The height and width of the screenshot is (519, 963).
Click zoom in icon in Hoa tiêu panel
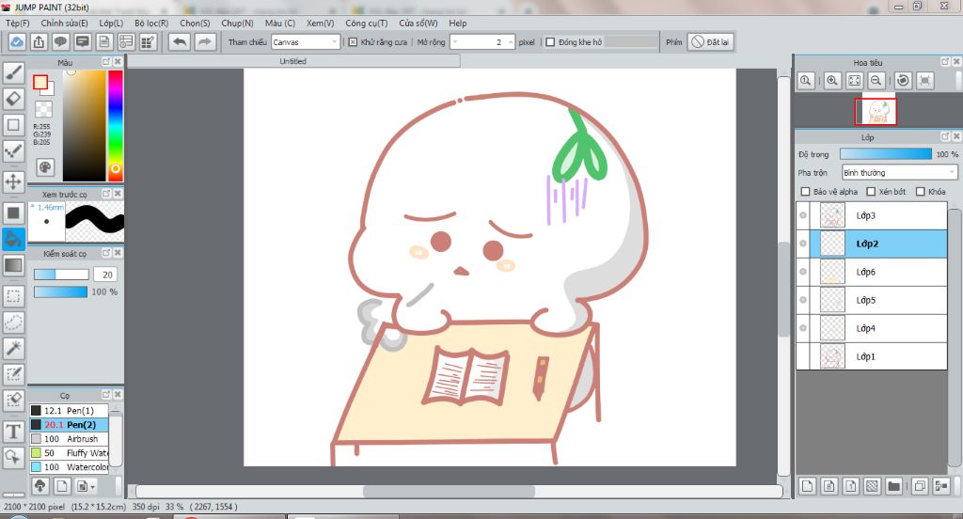click(832, 81)
